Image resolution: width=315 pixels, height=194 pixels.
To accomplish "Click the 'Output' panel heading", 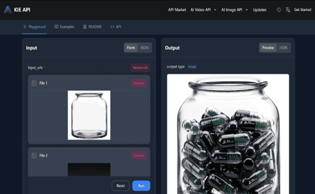I will 172,48.
